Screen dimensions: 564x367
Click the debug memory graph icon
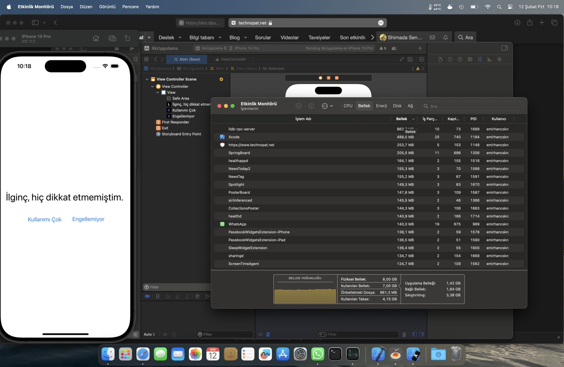(x=207, y=296)
